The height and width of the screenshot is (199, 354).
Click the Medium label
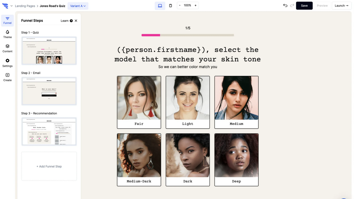pos(236,124)
